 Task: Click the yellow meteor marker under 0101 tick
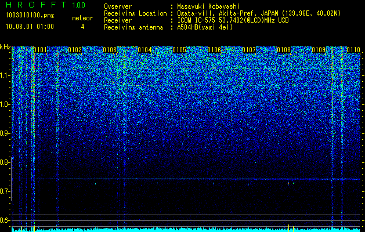click(x=34, y=229)
